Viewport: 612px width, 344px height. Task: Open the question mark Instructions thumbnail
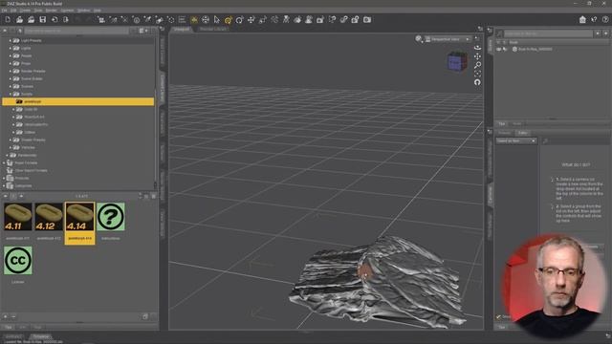(111, 217)
